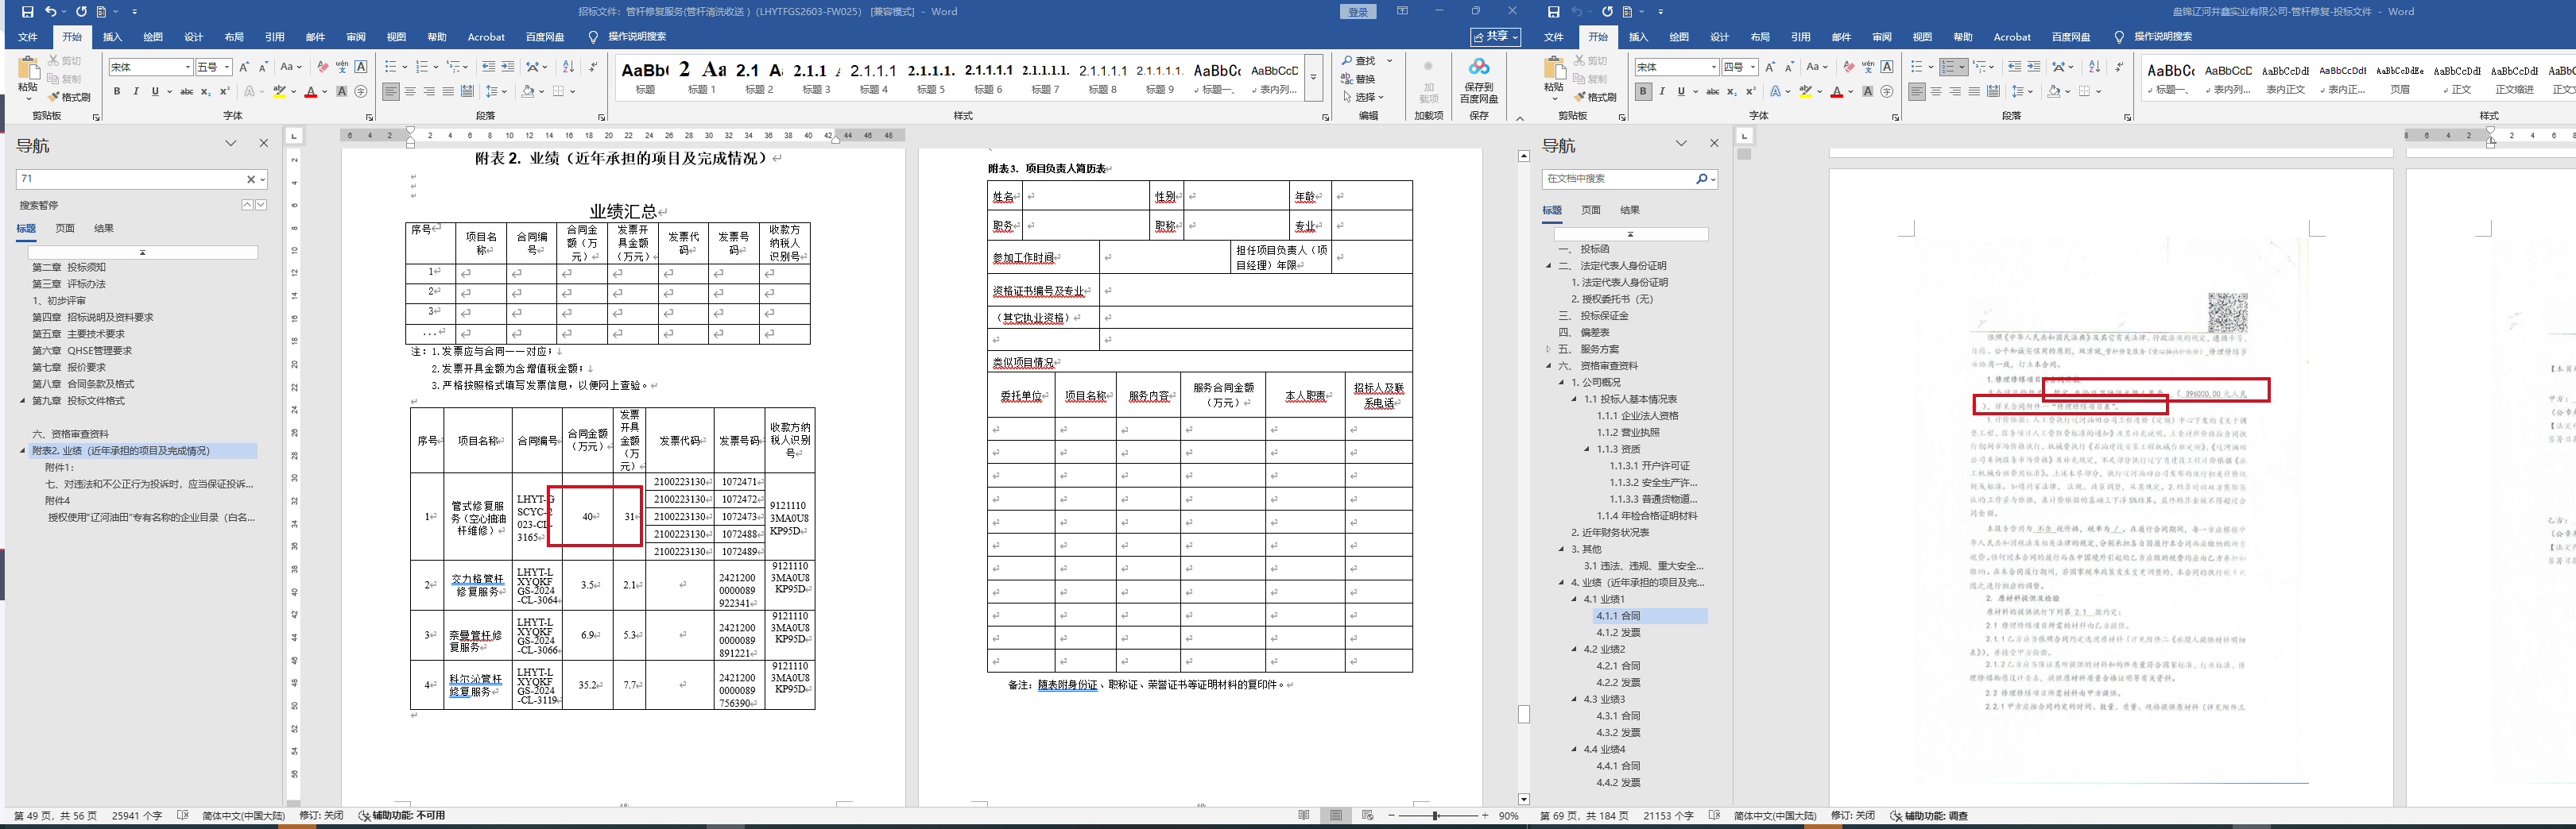The height and width of the screenshot is (829, 2576).
Task: Increase paragraph indent in left window
Action: pos(508,67)
